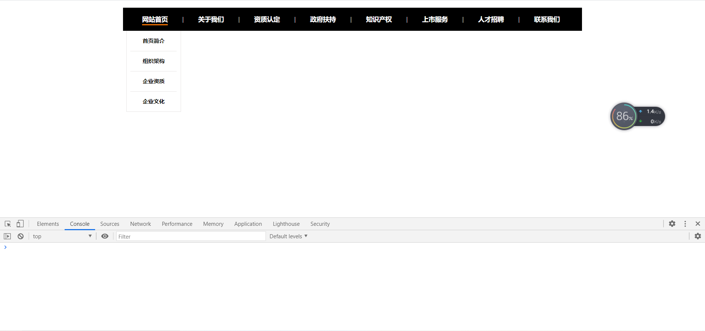The width and height of the screenshot is (705, 331).
Task: Open DevTools settings gear in tab bar
Action: (x=672, y=224)
